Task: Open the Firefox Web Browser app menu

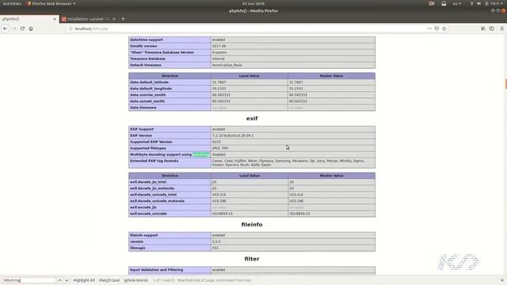Action: coord(51,3)
